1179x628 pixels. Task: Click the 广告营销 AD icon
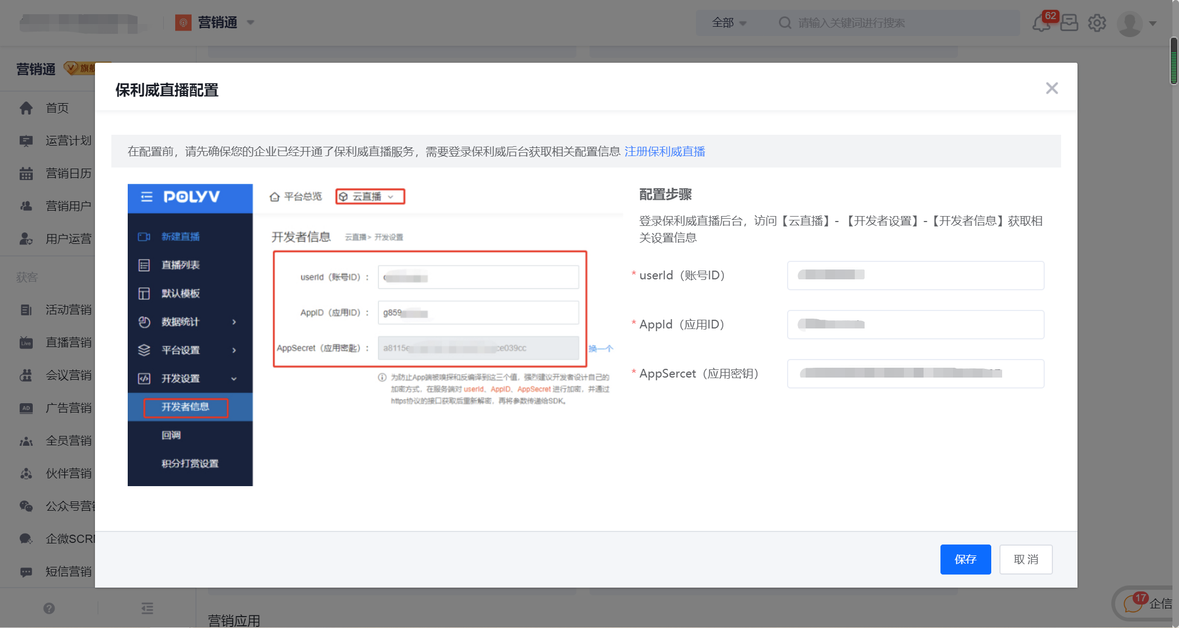tap(26, 408)
